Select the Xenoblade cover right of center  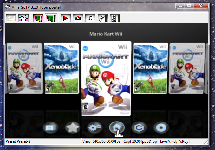(150, 68)
